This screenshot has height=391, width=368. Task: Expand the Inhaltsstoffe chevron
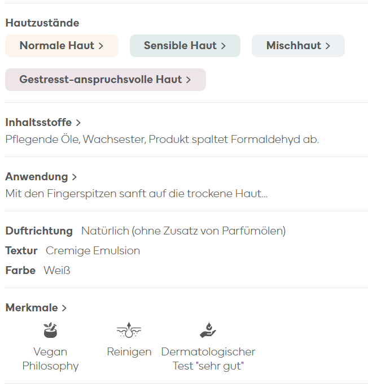click(x=78, y=123)
